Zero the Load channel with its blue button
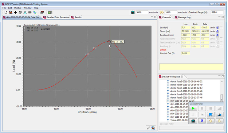The height and width of the screenshot is (133, 228). click(217, 27)
